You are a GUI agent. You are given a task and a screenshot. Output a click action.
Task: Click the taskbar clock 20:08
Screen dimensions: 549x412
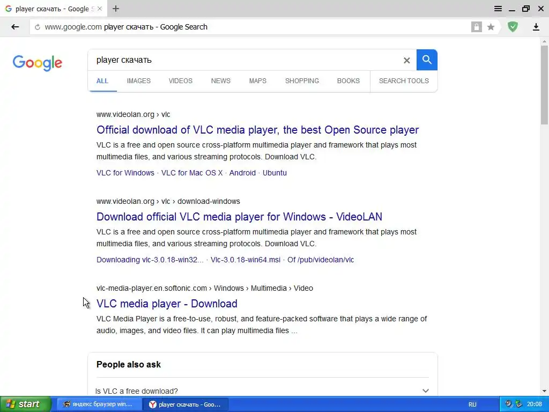pos(535,404)
